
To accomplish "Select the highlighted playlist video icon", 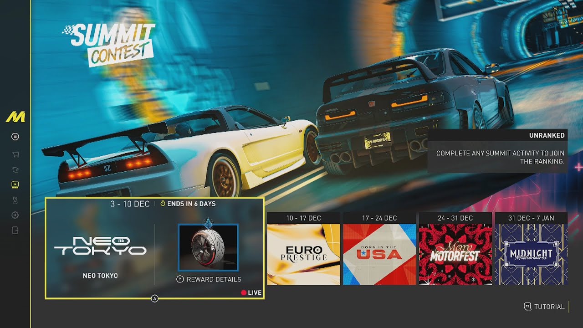I will pos(15,185).
